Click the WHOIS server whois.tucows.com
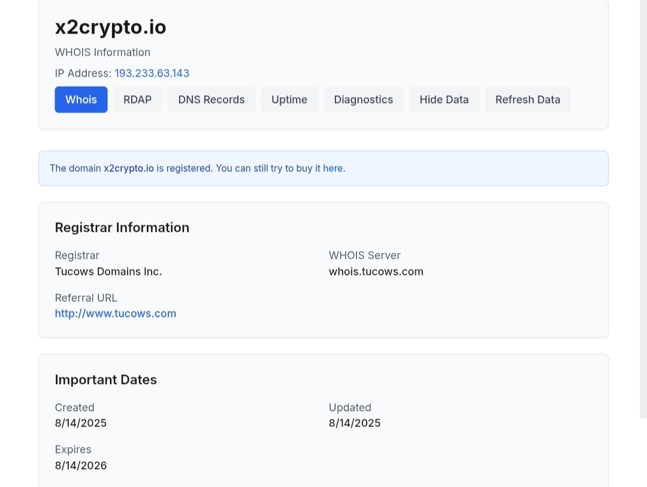This screenshot has width=647, height=487. (x=376, y=271)
